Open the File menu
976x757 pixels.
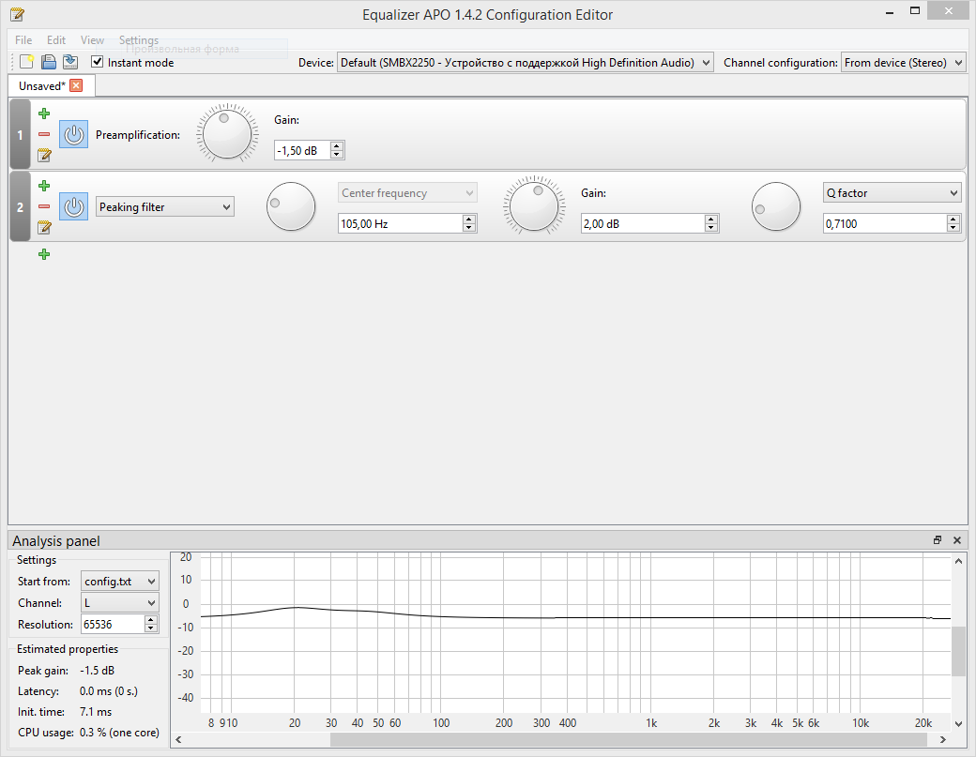23,39
